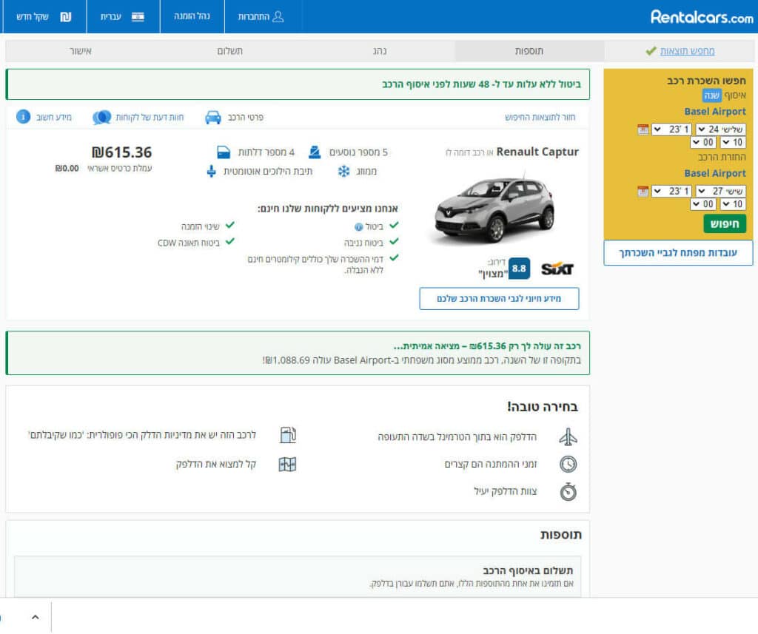Image resolution: width=758 pixels, height=634 pixels.
Task: Open the pickup date calendar icon
Action: [x=643, y=129]
